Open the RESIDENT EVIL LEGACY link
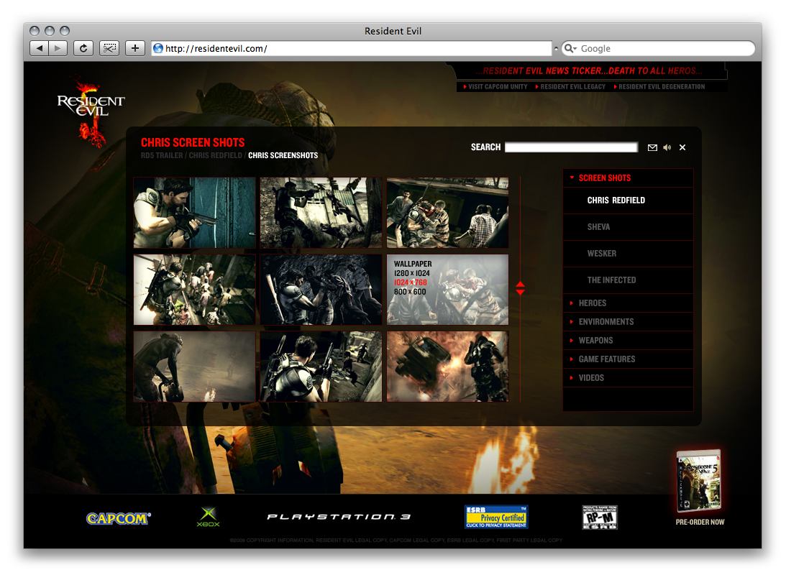Screen dimensions: 786x575 [570, 87]
